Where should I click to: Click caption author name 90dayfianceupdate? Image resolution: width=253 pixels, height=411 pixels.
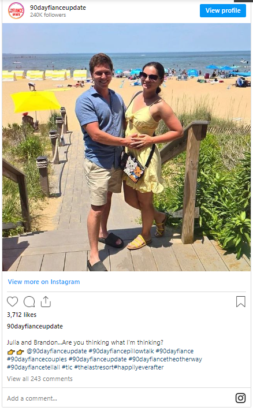point(35,326)
